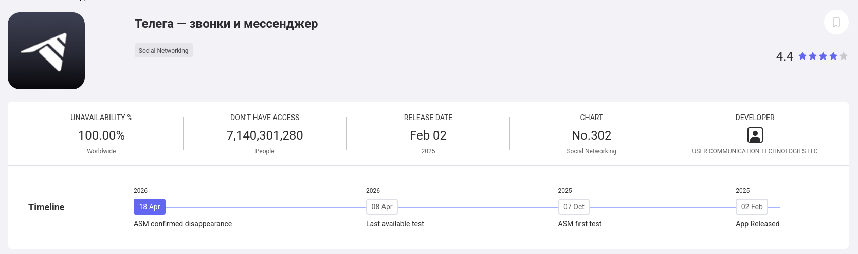Open the developer profile icon
This screenshot has width=858, height=254.
click(755, 135)
